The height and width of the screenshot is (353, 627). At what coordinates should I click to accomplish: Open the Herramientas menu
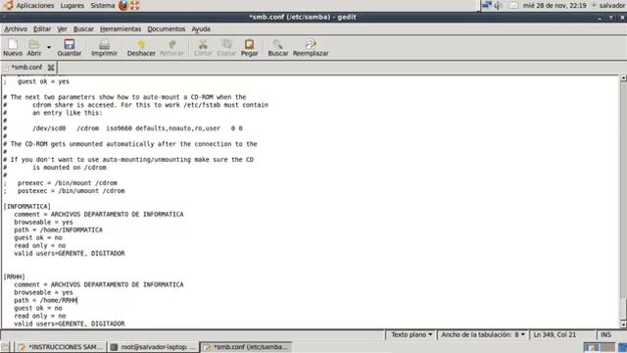121,28
